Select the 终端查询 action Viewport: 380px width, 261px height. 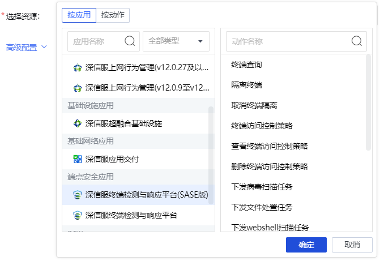246,65
